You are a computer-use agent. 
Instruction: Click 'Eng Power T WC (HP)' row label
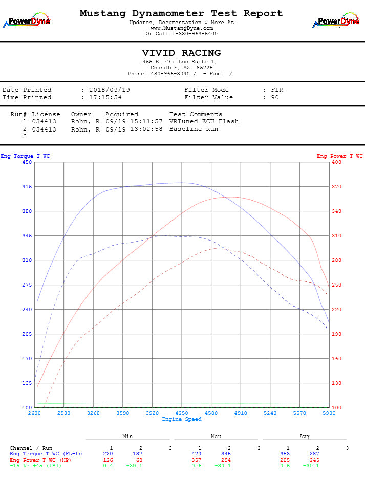point(40,460)
